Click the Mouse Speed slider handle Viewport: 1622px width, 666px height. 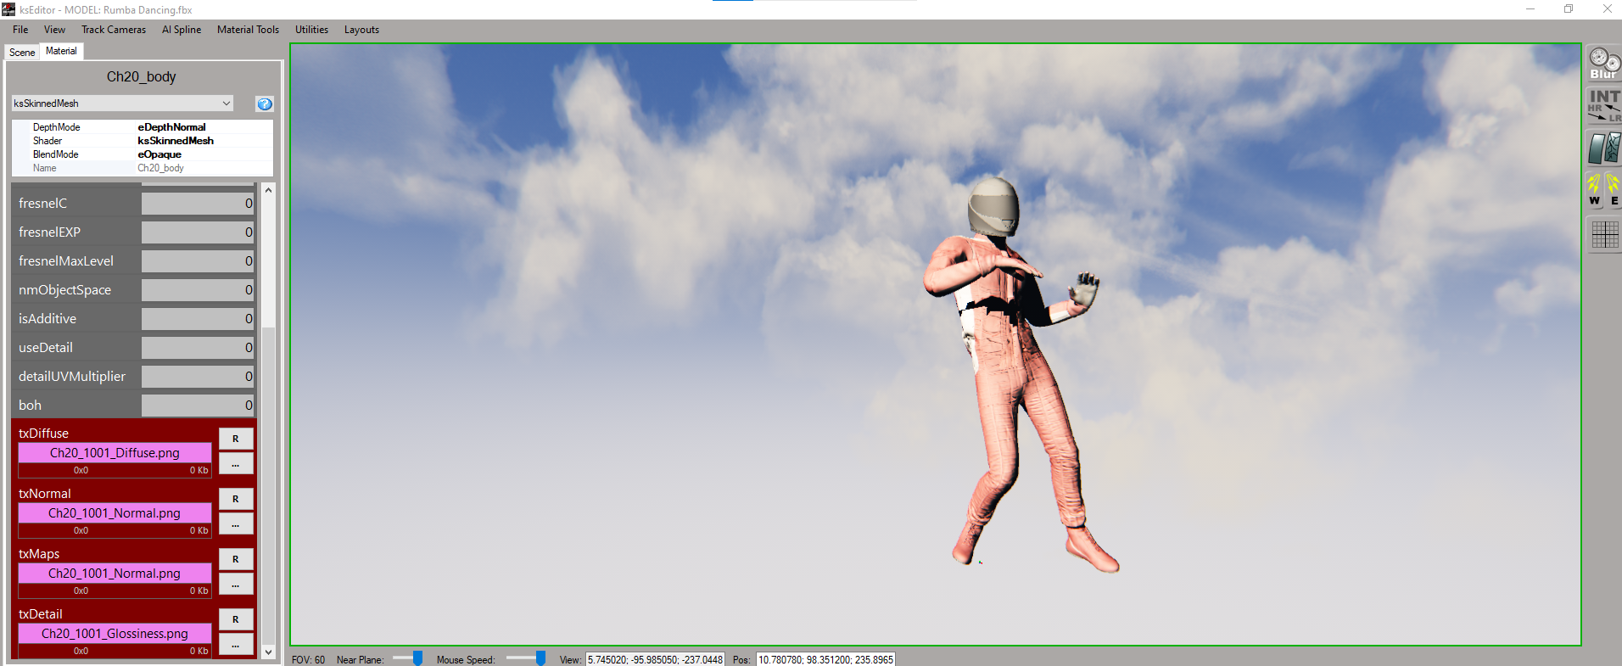540,658
